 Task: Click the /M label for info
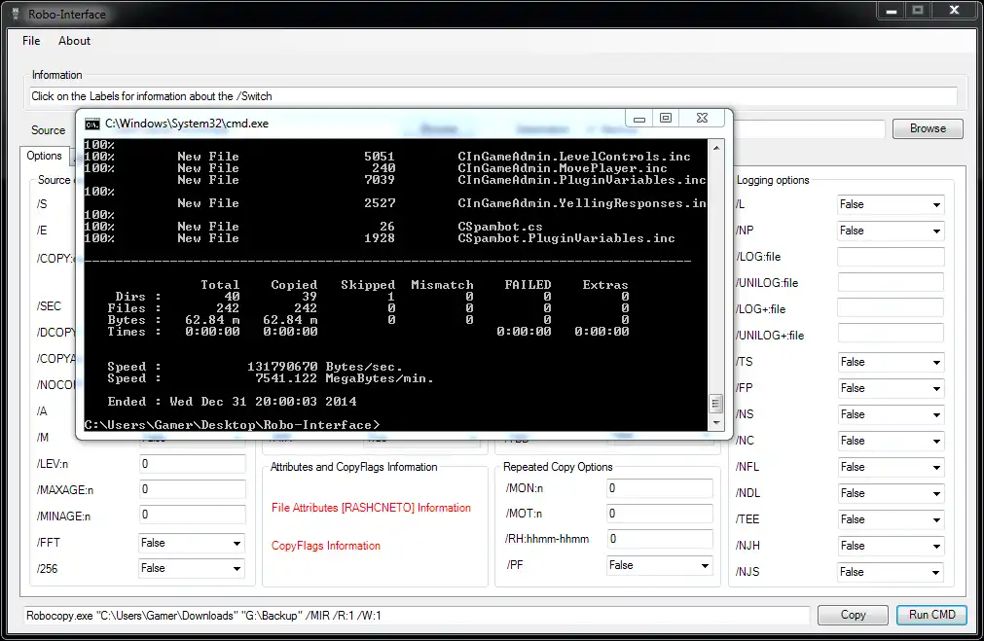click(x=42, y=438)
